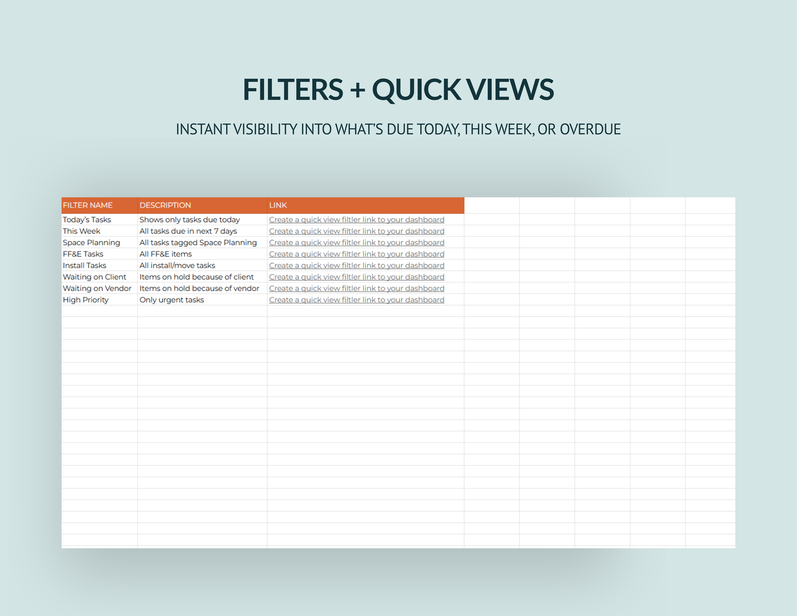Select the 'Shows only tasks due today' cell

pyautogui.click(x=189, y=220)
